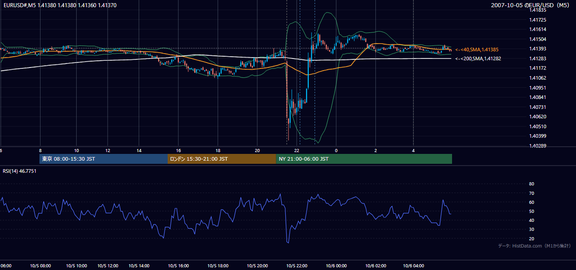Click RSI scale value 30
576x270 pixels.
(531, 229)
